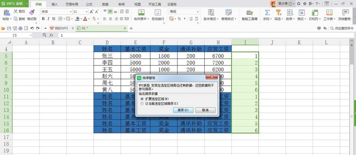Open the font size 11 dropdown
Image resolution: width=356 pixels, height=155 pixels.
[87, 12]
